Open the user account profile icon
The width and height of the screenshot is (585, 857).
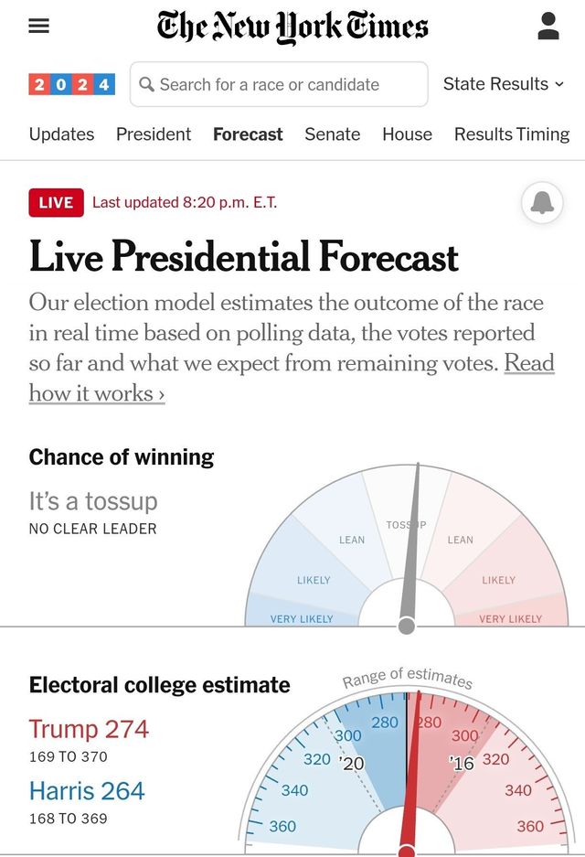coord(548,26)
